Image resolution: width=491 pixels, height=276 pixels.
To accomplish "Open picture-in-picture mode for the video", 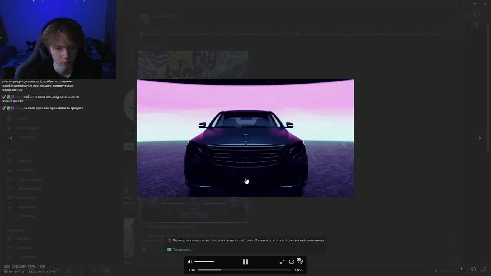I will coord(292,262).
